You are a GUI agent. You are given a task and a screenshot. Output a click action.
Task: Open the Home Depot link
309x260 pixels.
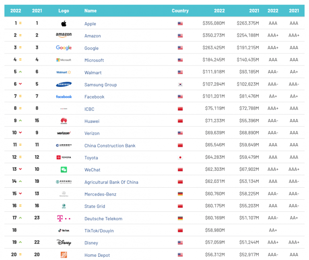tap(97, 255)
